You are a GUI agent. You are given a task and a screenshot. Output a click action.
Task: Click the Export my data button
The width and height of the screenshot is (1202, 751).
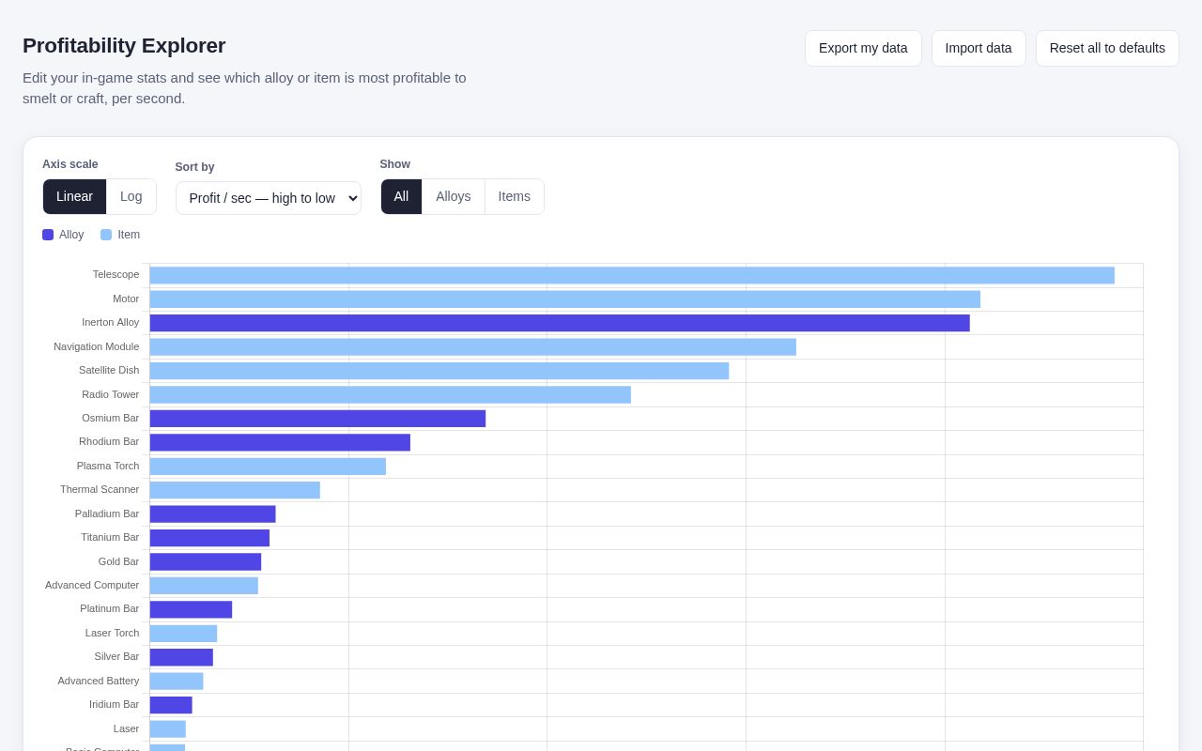[x=863, y=48]
